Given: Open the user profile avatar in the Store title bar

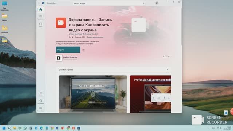Looking at the screenshot, I should [157, 3].
